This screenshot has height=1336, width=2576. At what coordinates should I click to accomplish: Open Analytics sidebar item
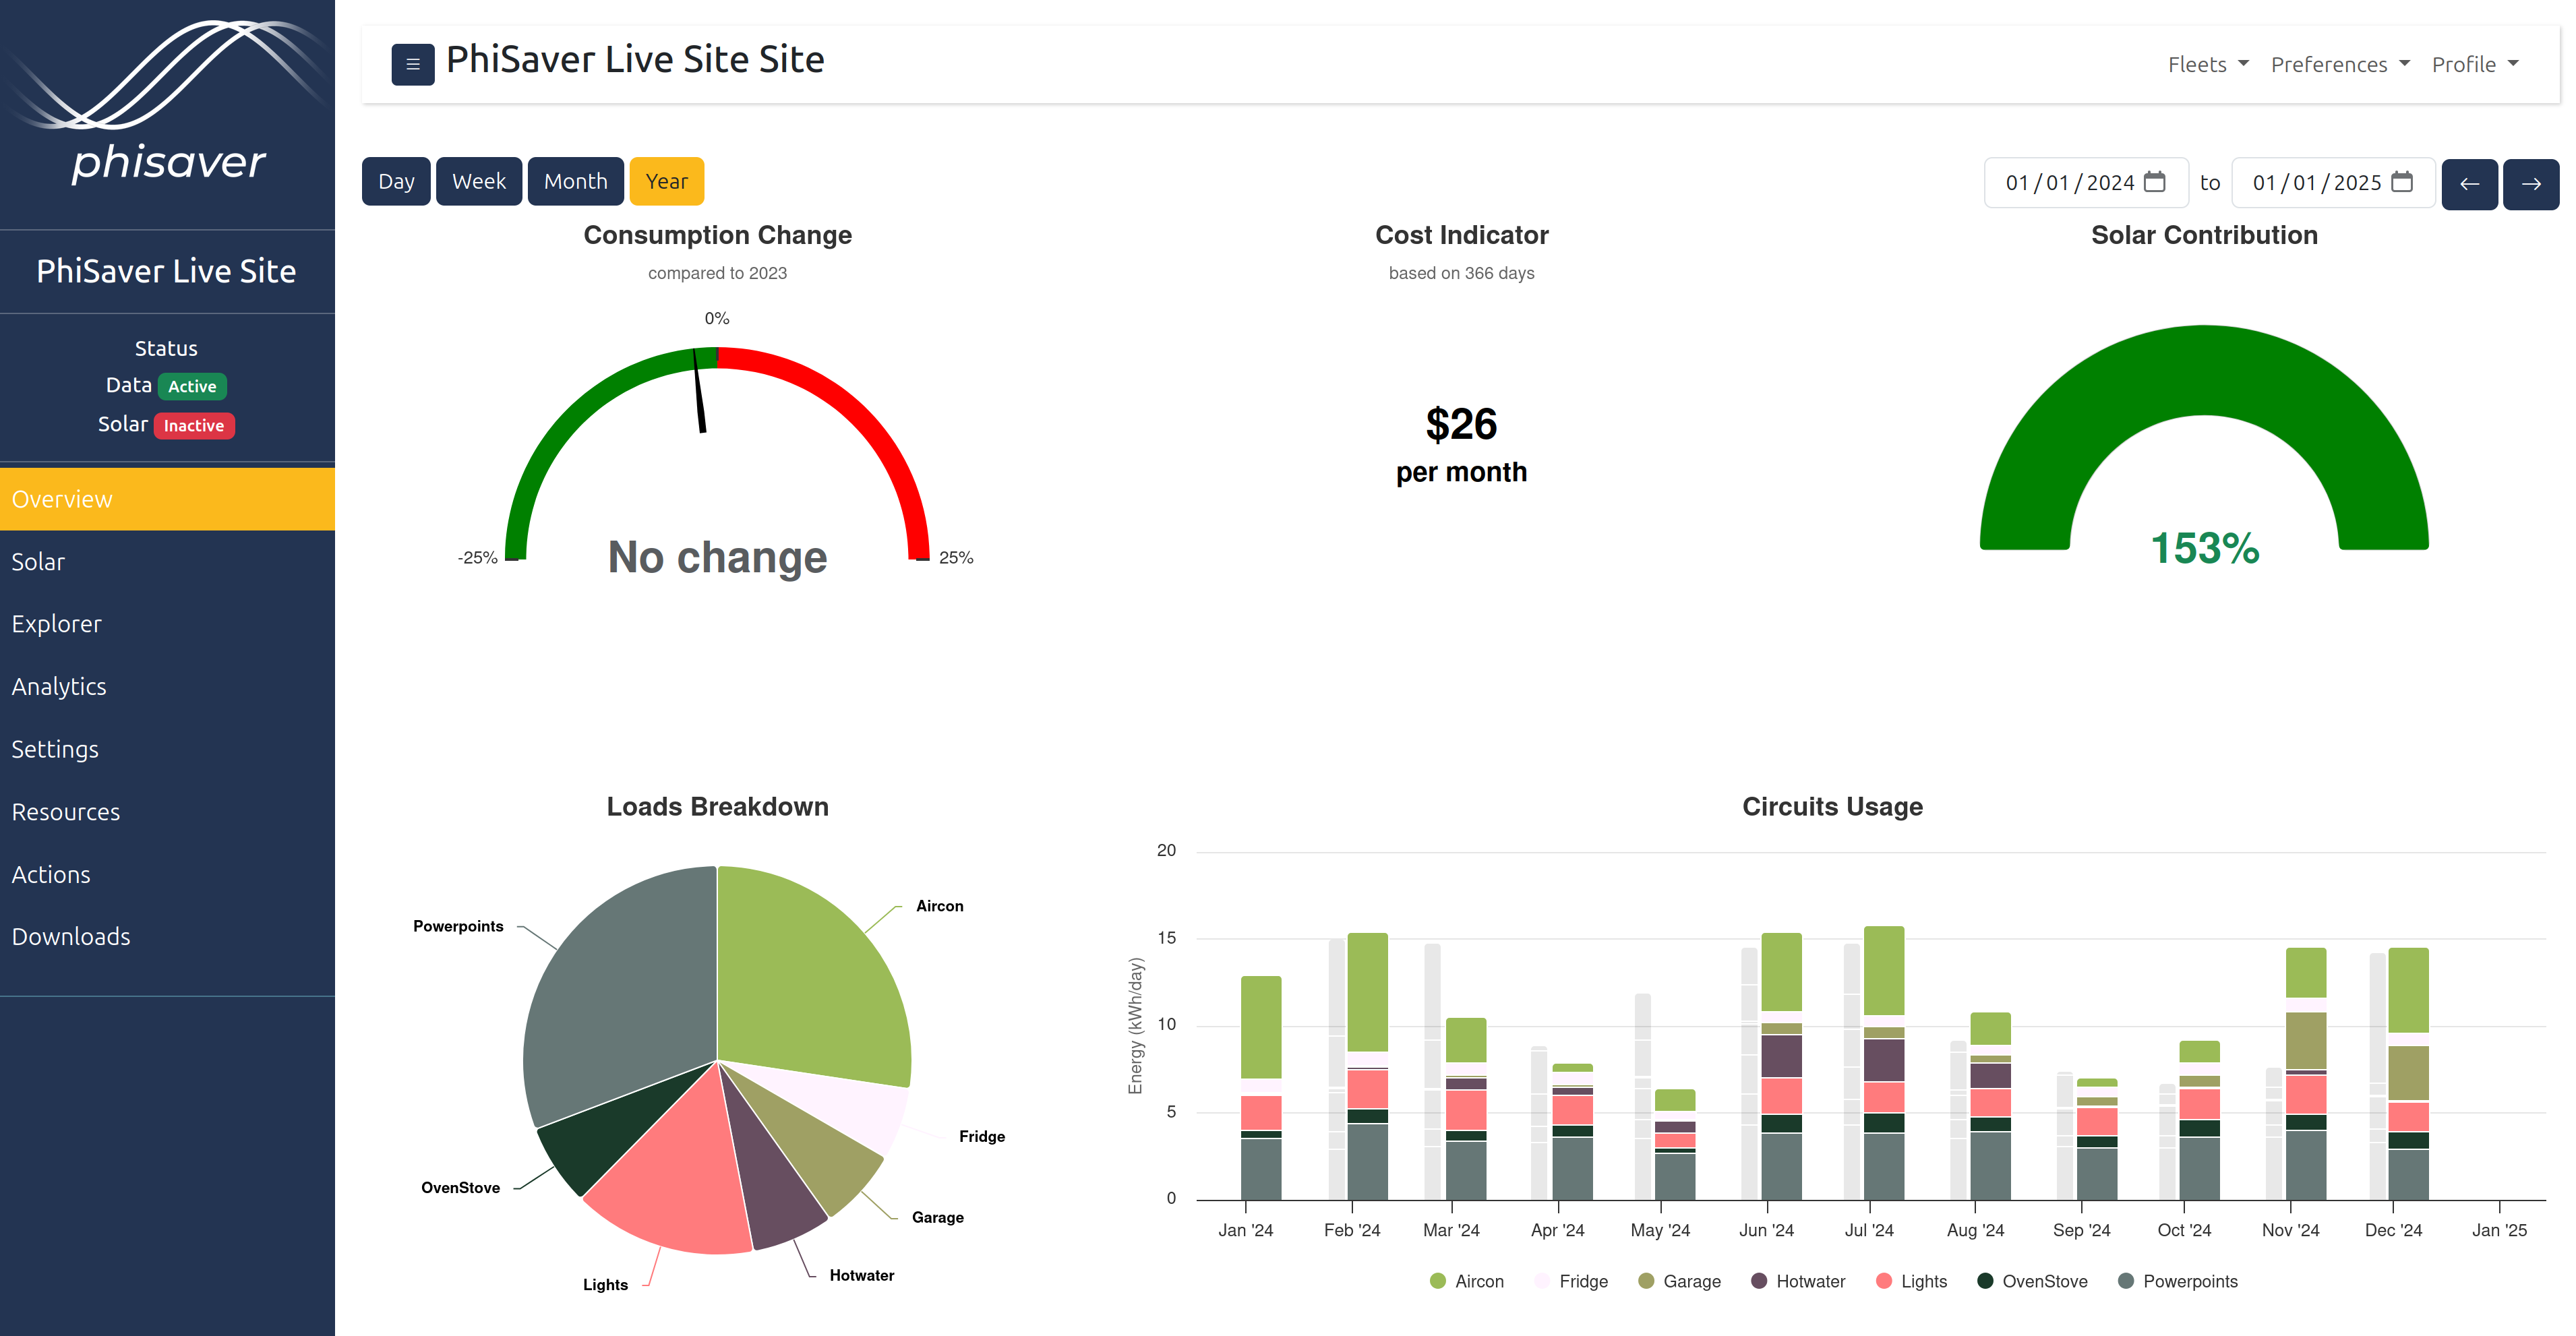point(59,687)
